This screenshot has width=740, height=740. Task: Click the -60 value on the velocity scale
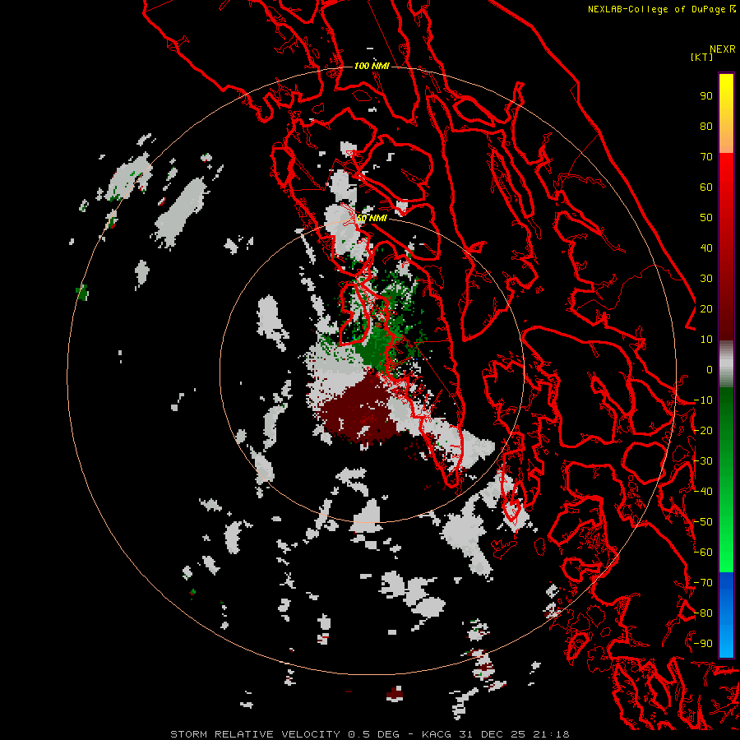pyautogui.click(x=703, y=553)
